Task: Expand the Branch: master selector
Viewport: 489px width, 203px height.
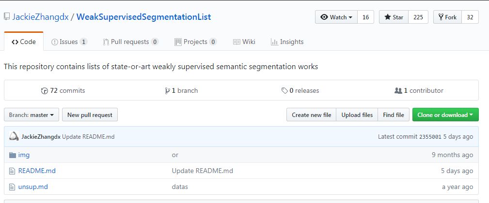Action: pyautogui.click(x=32, y=115)
